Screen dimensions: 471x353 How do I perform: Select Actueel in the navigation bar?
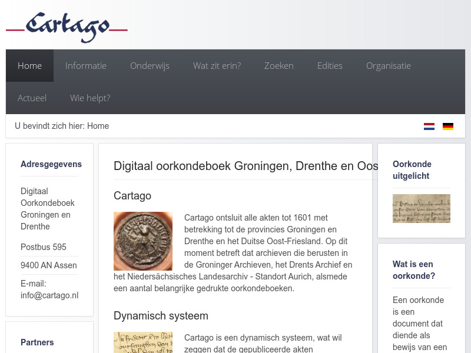pyautogui.click(x=32, y=98)
